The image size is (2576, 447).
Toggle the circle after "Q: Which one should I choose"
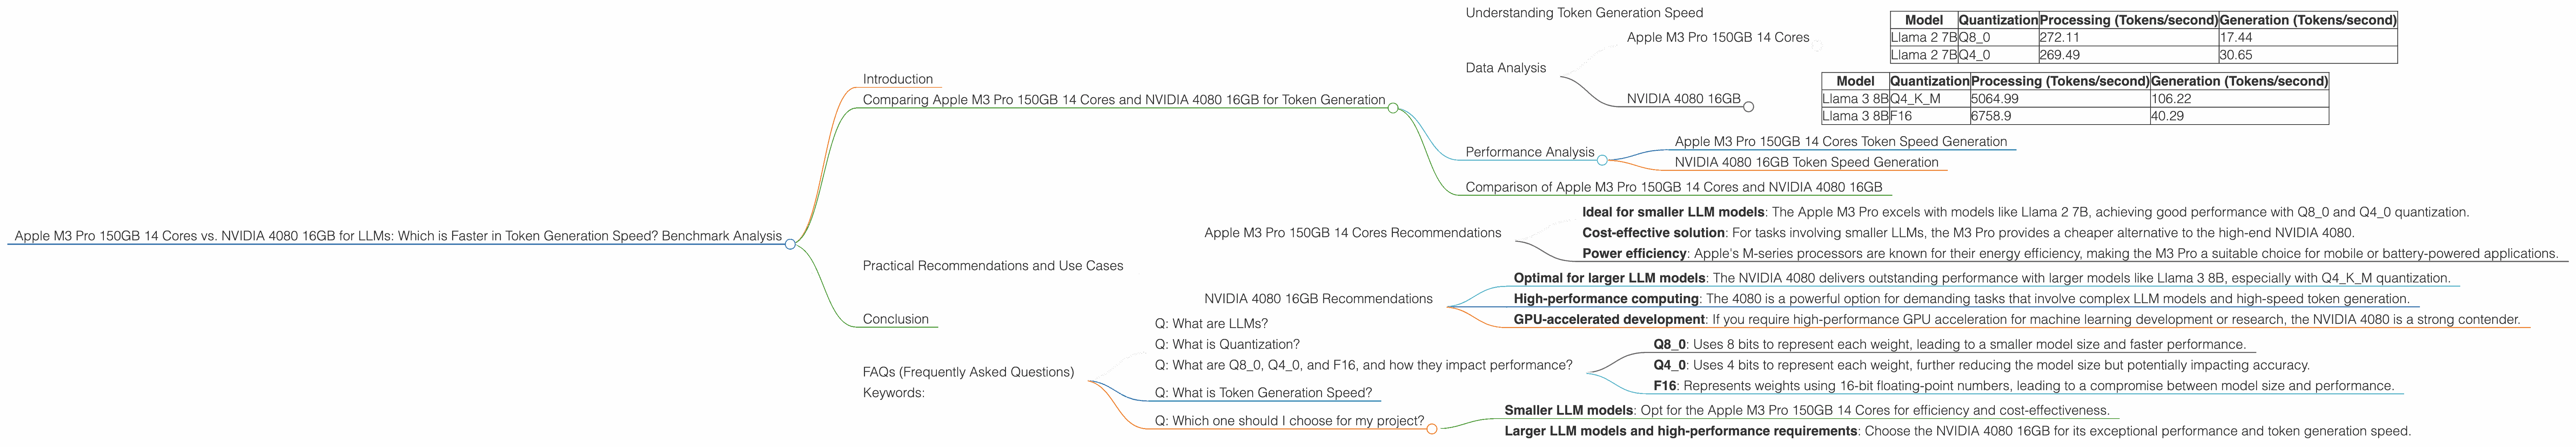pyautogui.click(x=1432, y=429)
